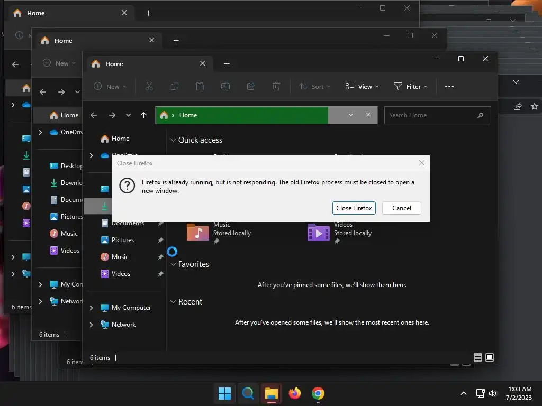Collapse the Recent section
542x406 pixels.
173,302
